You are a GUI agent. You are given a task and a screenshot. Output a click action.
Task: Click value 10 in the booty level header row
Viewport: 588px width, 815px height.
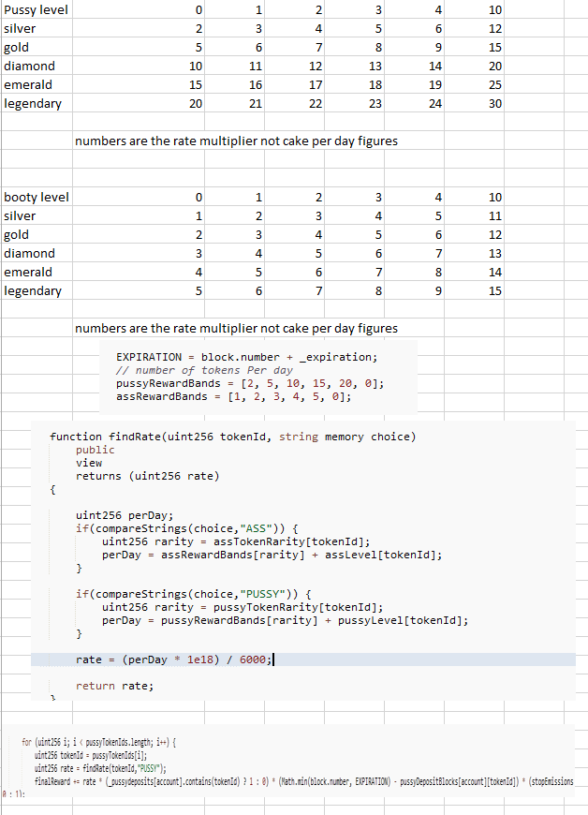(x=474, y=197)
